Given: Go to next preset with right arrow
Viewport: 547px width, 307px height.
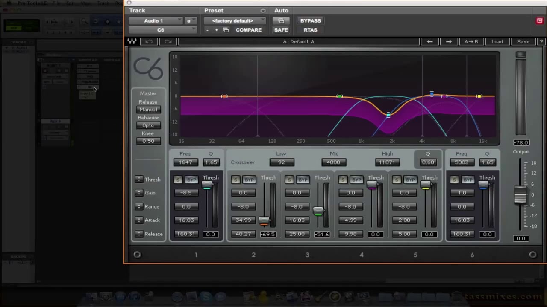Looking at the screenshot, I should (x=449, y=41).
